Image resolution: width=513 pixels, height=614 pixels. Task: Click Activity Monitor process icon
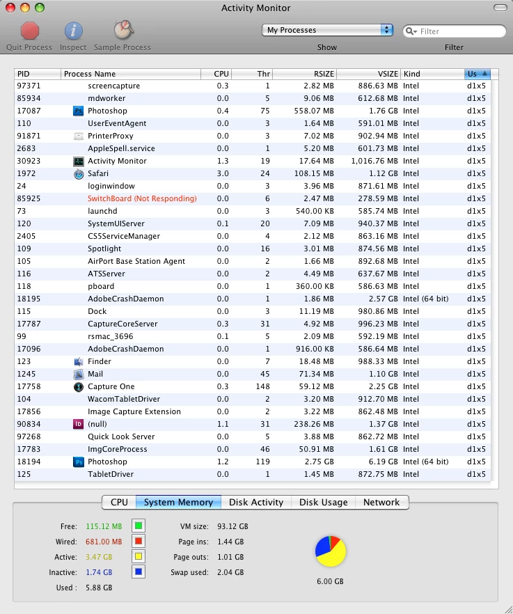79,161
